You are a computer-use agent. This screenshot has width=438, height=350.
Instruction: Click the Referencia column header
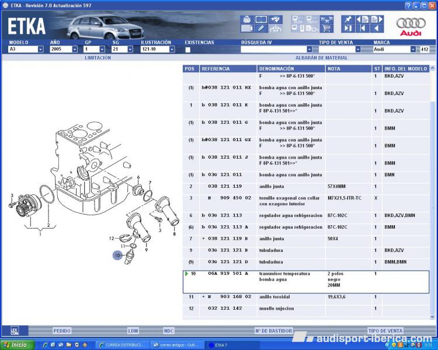pyautogui.click(x=228, y=69)
